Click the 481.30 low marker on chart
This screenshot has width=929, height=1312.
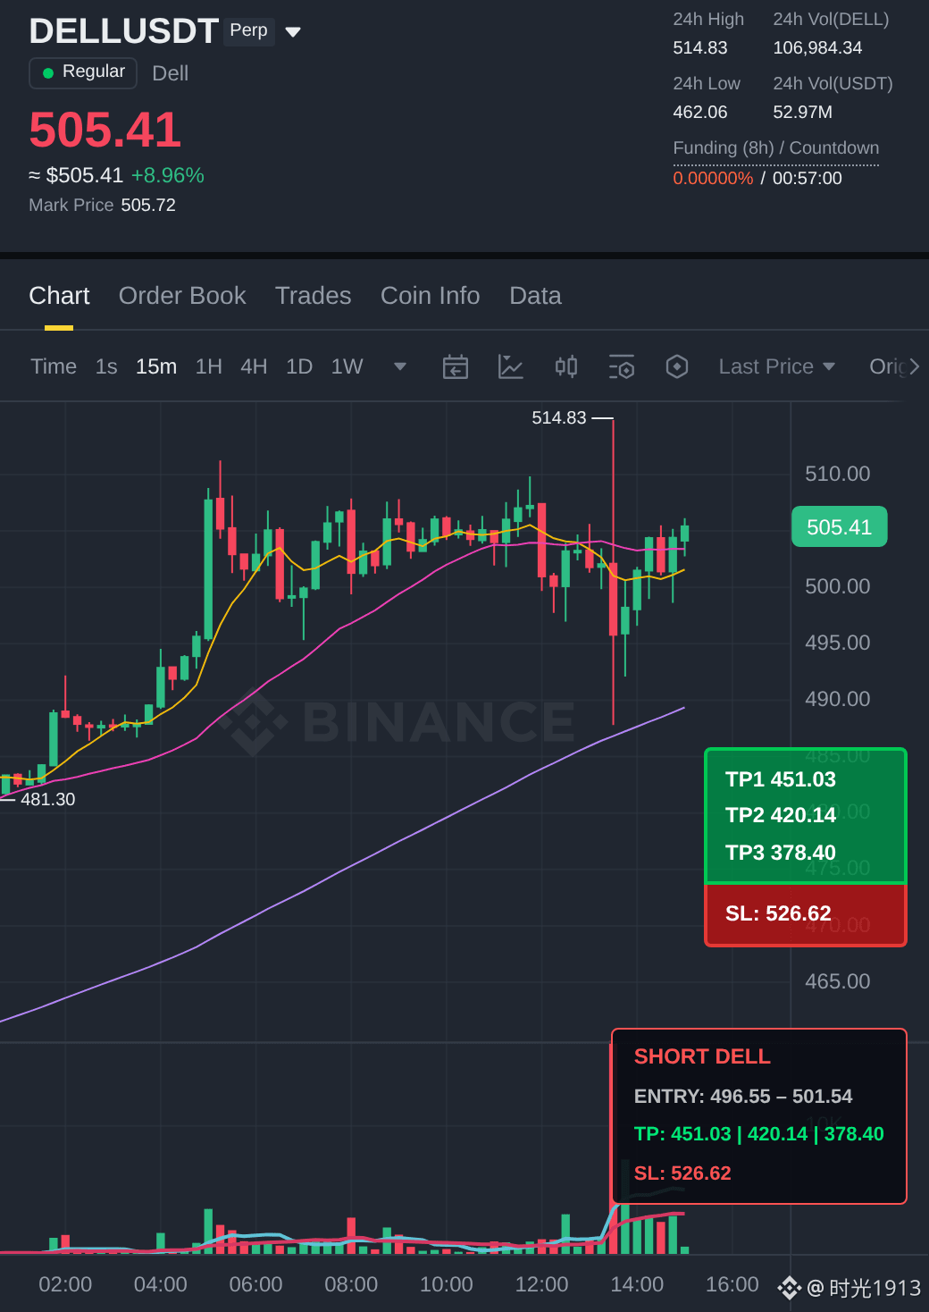[48, 800]
